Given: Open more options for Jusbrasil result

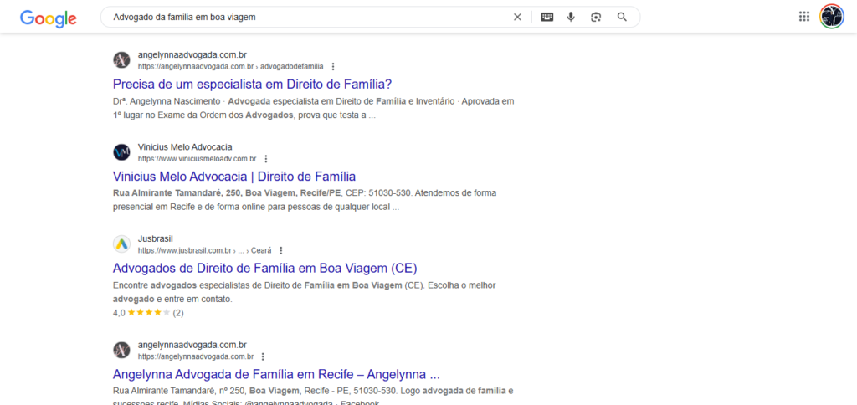Looking at the screenshot, I should [x=281, y=250].
